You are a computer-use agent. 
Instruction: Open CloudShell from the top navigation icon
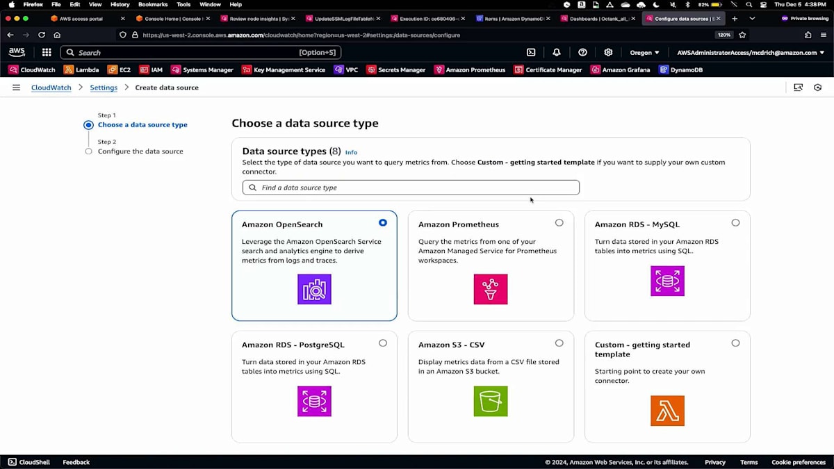click(531, 52)
